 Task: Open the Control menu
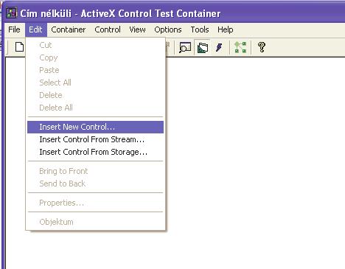108,29
